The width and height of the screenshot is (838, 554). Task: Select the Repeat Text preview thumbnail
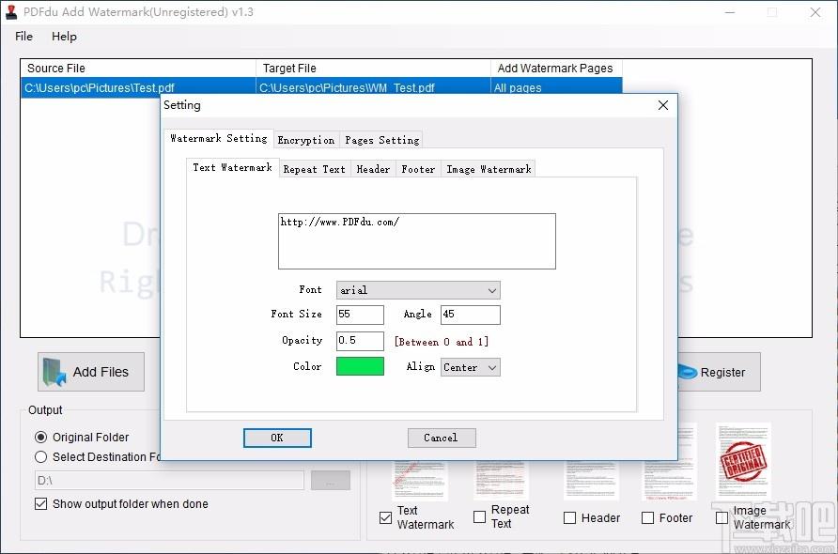501,480
